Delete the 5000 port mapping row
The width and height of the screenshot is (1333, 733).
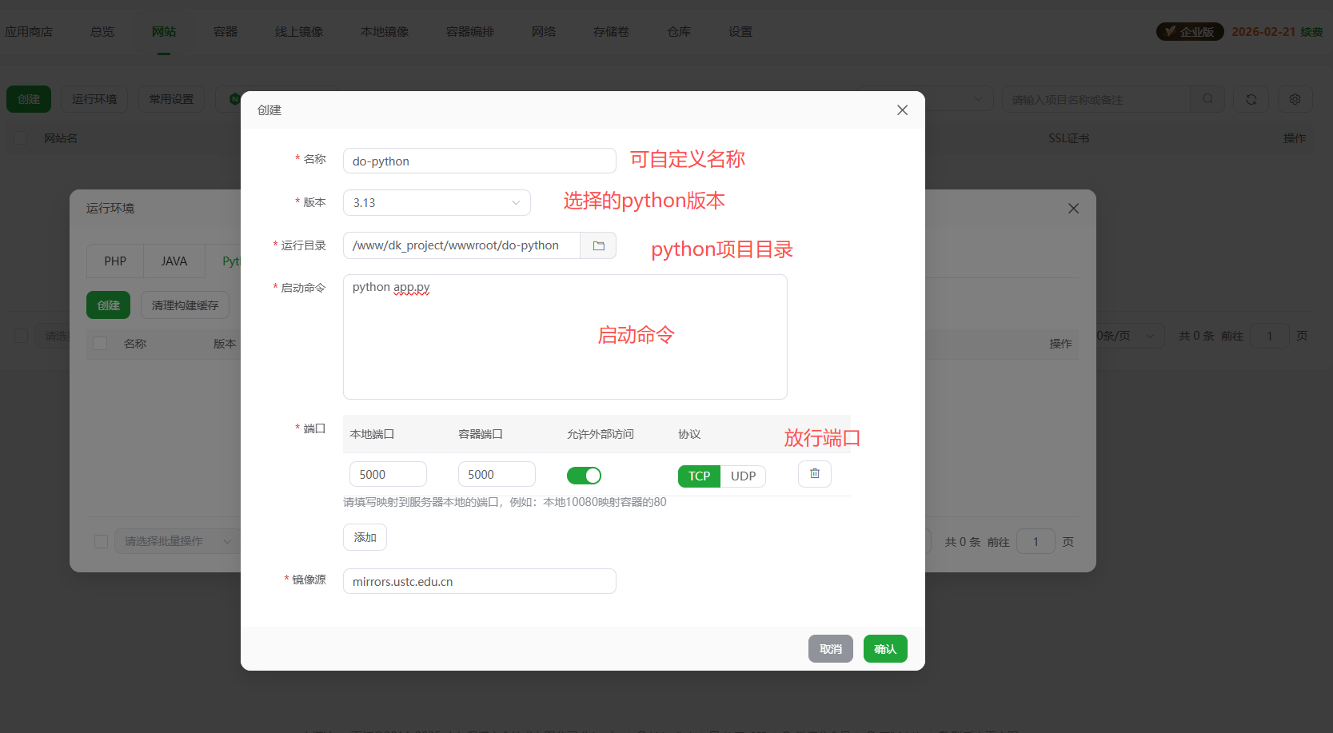[x=814, y=473]
